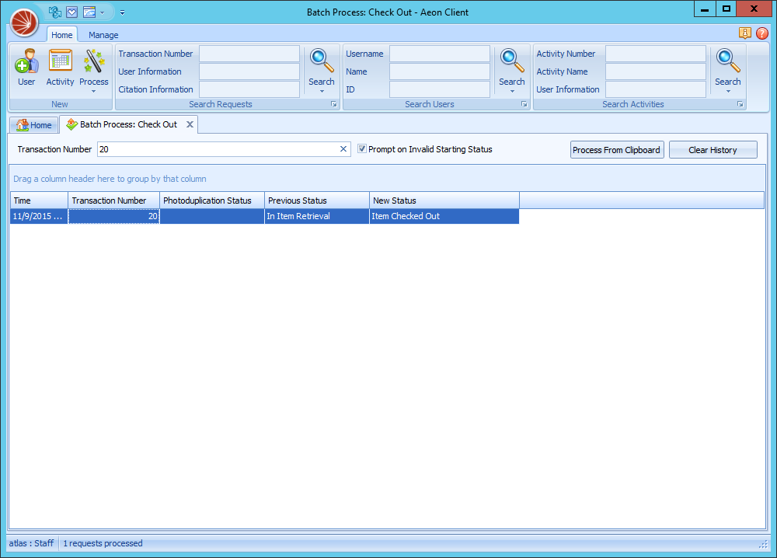This screenshot has width=777, height=558.
Task: Open the Aeon help question mark icon
Action: (x=761, y=33)
